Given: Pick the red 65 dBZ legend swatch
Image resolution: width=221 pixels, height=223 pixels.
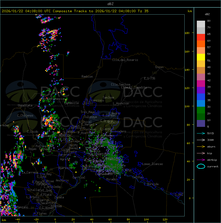Looking at the screenshot, I should (201, 37).
